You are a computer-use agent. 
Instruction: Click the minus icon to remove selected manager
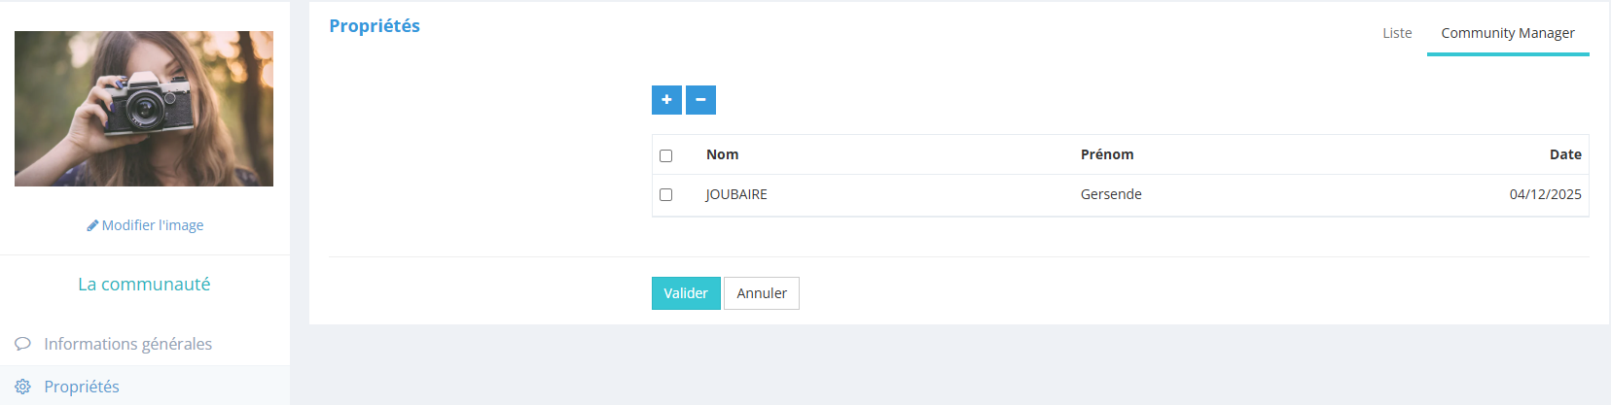tap(700, 100)
